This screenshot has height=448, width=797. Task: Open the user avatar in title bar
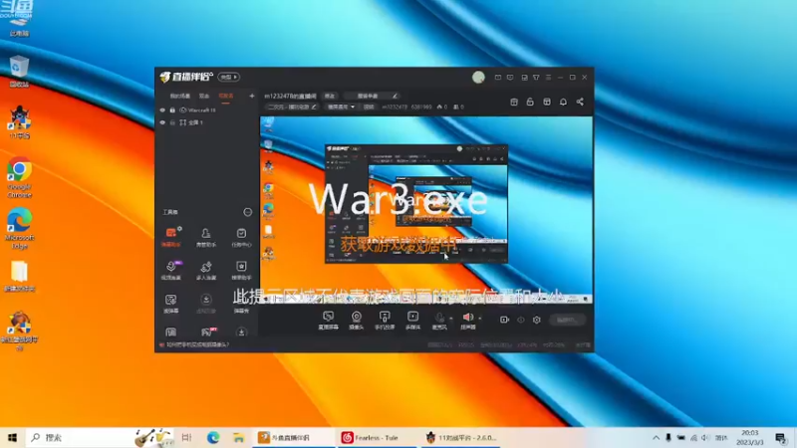(x=478, y=78)
